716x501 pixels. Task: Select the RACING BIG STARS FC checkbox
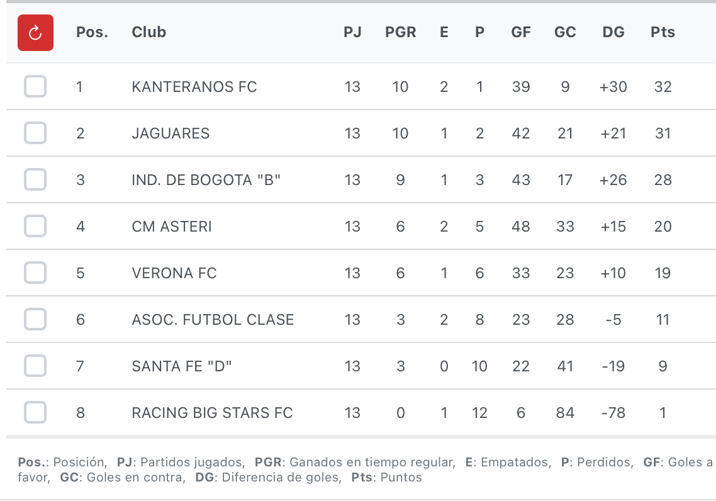[35, 412]
